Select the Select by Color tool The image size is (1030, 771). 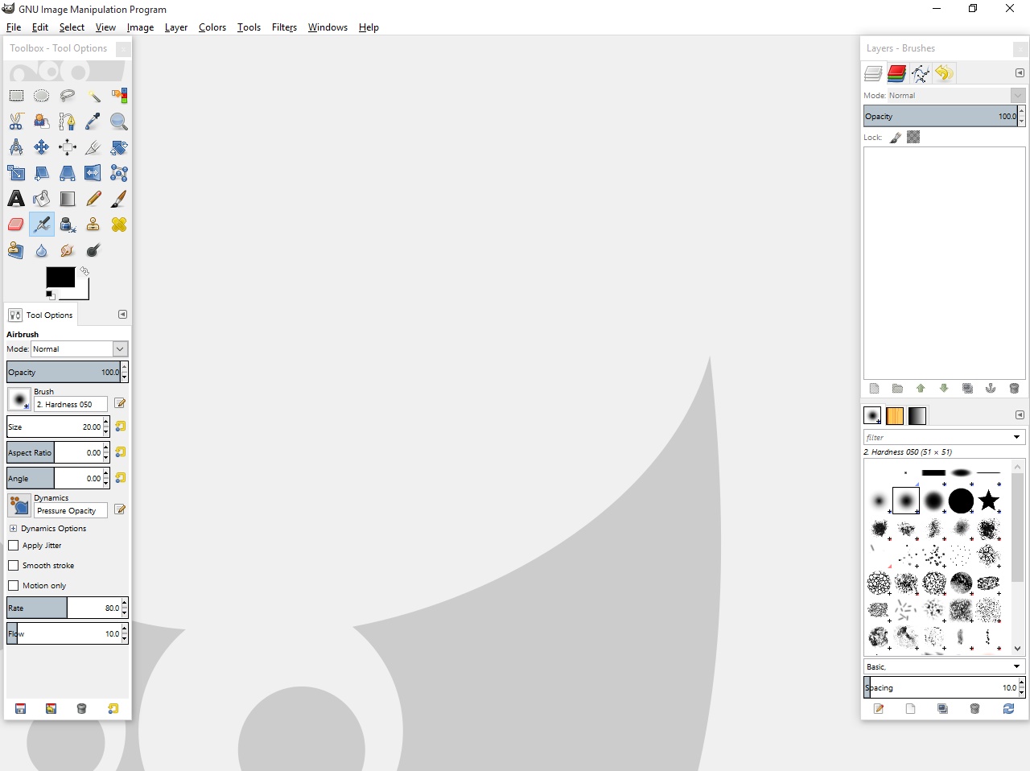119,96
